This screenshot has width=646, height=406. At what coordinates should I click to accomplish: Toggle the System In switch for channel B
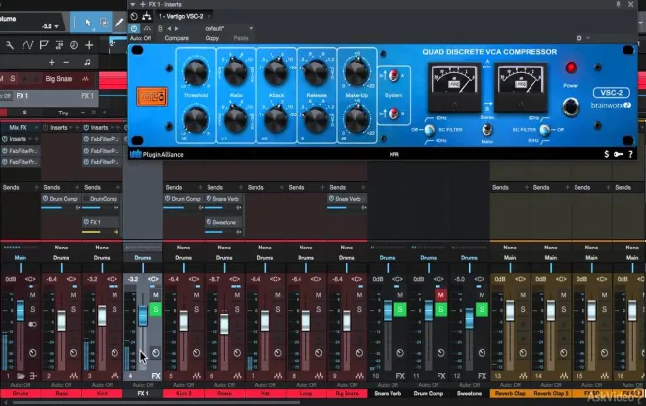click(x=393, y=113)
